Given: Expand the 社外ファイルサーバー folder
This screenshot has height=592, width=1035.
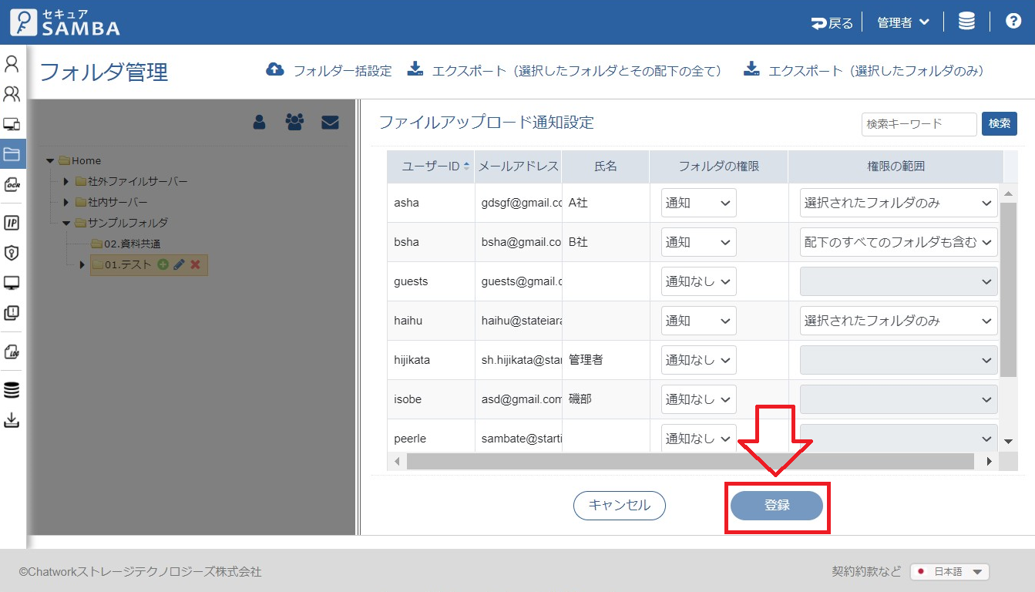Looking at the screenshot, I should tap(66, 181).
